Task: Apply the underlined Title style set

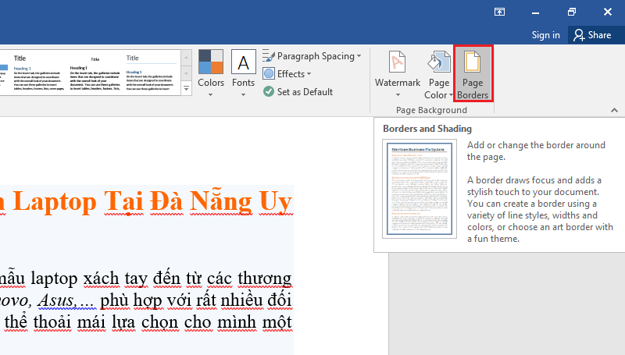Action: pyautogui.click(x=151, y=73)
